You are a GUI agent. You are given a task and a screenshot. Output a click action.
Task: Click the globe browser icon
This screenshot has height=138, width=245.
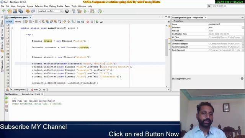point(67,11)
